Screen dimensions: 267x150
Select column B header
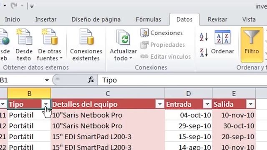[29, 93]
